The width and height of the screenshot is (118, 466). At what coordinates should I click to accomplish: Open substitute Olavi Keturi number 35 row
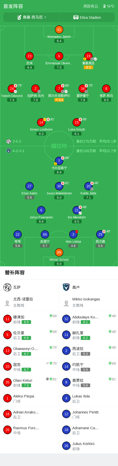pos(29,382)
